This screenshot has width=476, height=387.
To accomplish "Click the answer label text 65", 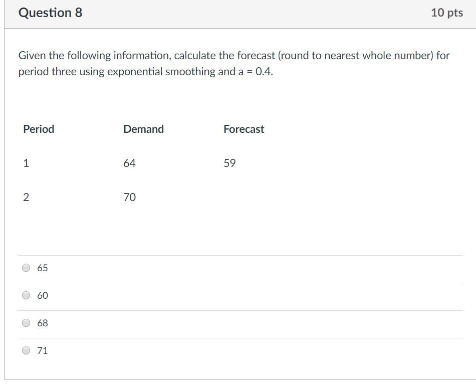I will [x=43, y=268].
